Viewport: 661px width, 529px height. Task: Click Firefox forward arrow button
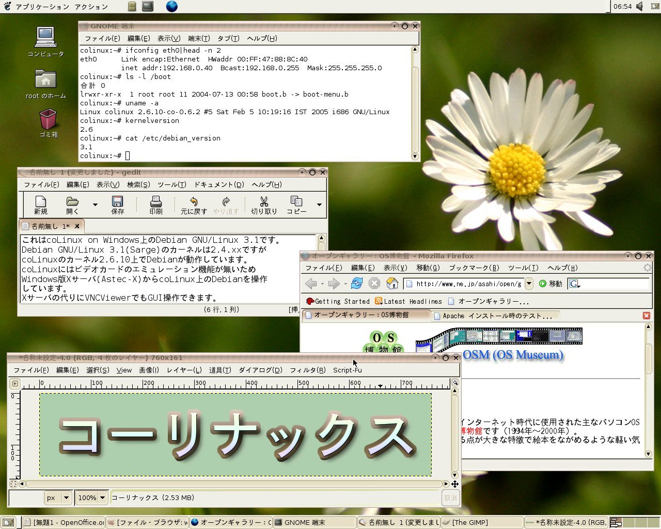tap(334, 283)
